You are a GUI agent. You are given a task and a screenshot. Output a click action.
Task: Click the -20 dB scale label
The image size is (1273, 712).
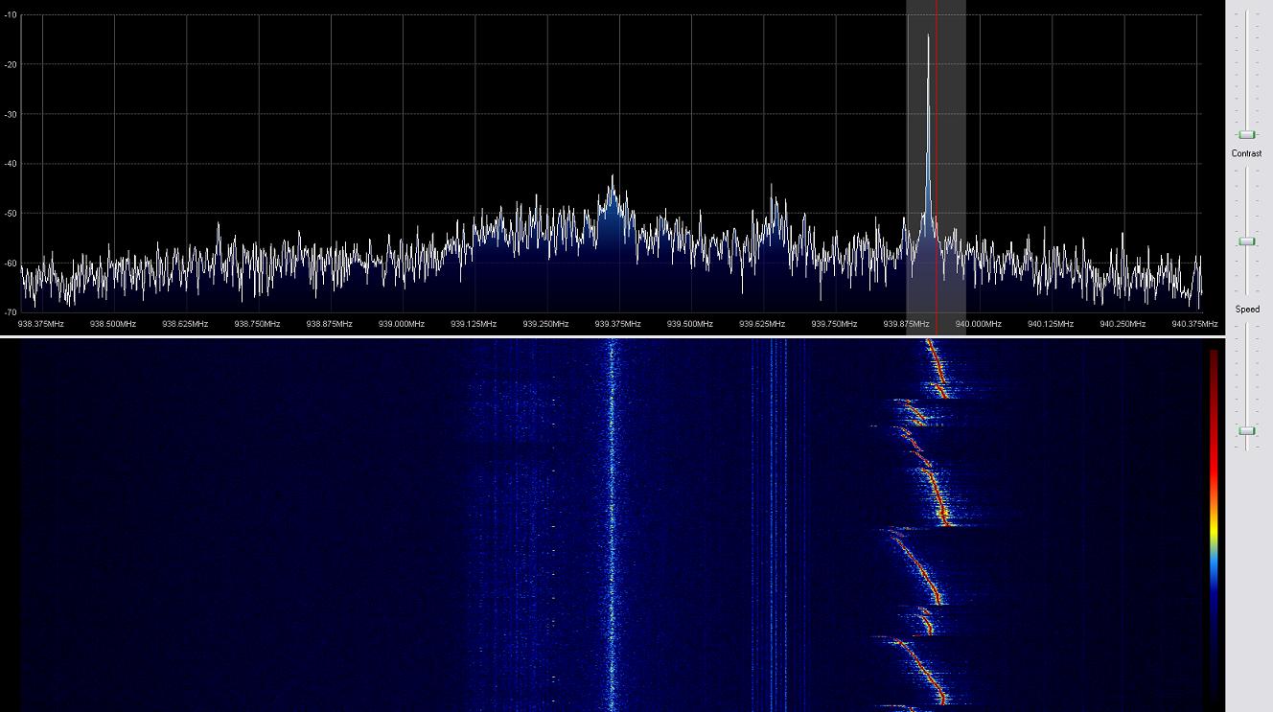pos(10,64)
